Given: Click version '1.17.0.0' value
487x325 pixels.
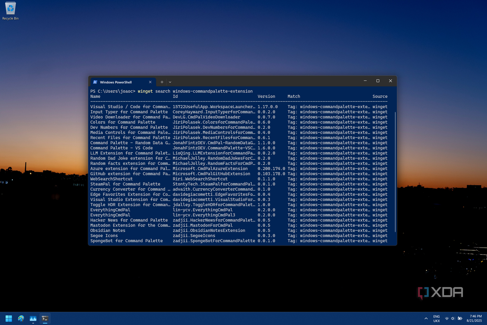Looking at the screenshot, I should pos(268,107).
